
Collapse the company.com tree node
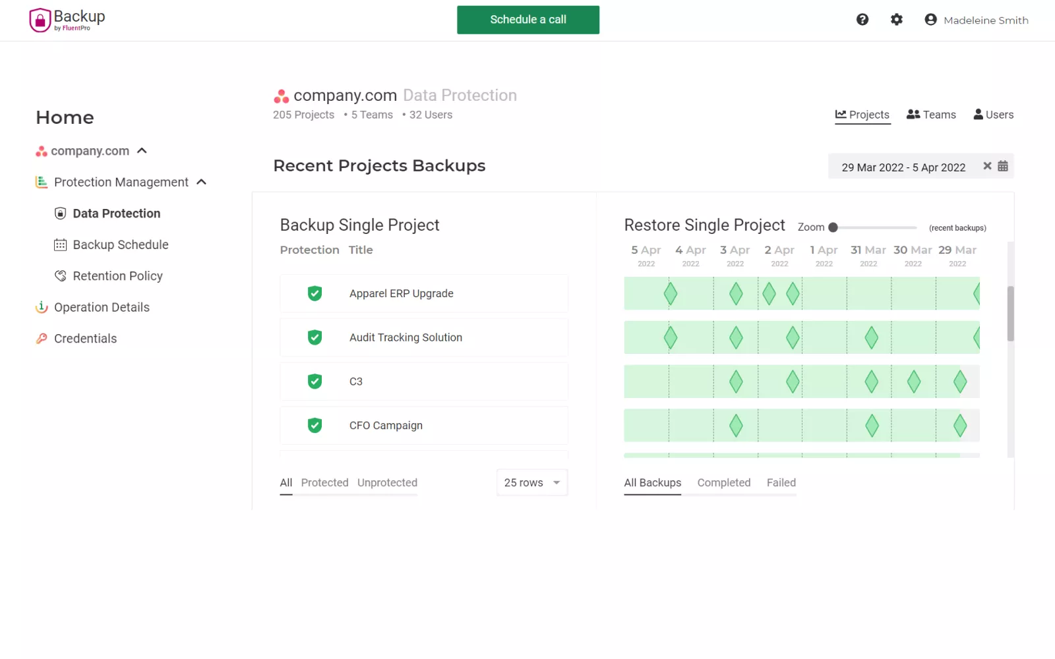[x=142, y=151]
